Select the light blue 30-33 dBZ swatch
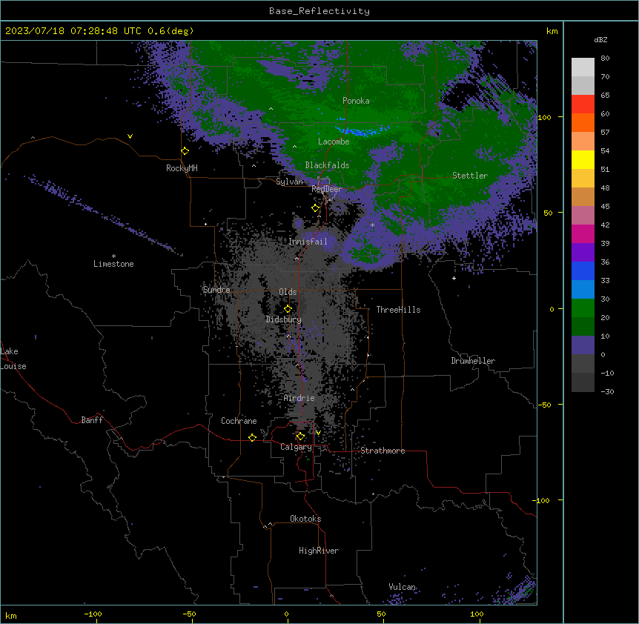The width and height of the screenshot is (639, 624). (583, 290)
